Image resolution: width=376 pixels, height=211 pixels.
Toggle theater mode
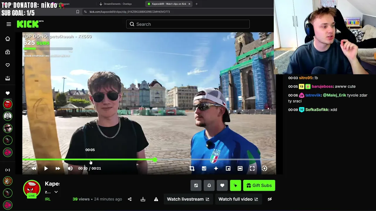240,169
